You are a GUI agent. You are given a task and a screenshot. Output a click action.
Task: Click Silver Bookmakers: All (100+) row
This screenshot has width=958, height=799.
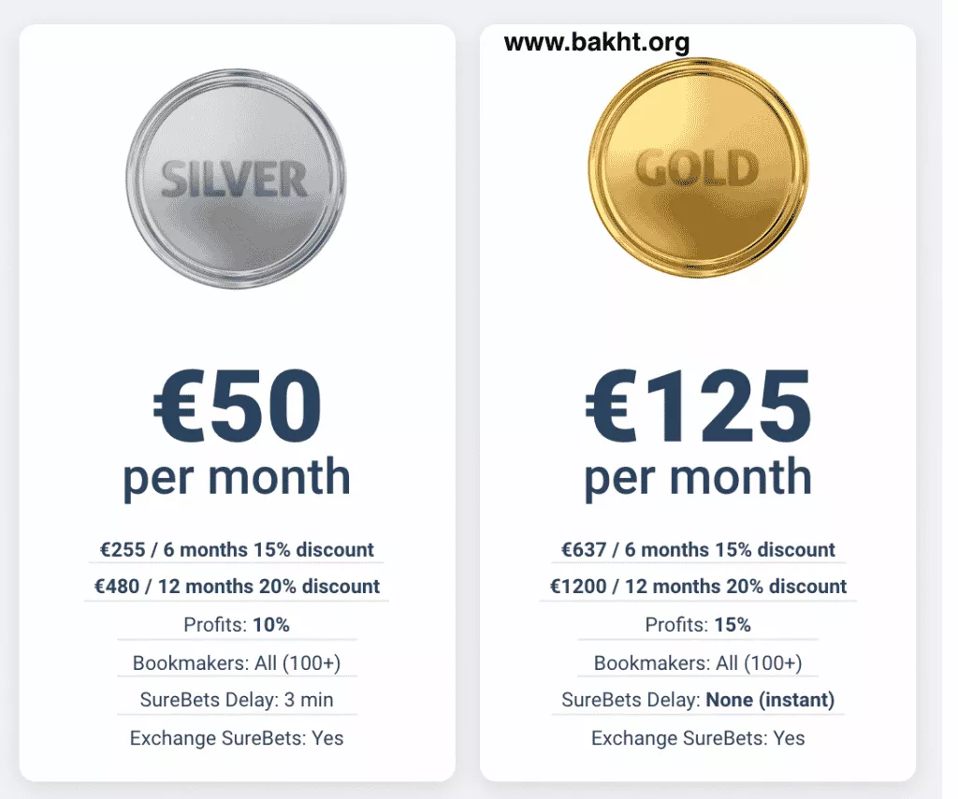point(237,663)
